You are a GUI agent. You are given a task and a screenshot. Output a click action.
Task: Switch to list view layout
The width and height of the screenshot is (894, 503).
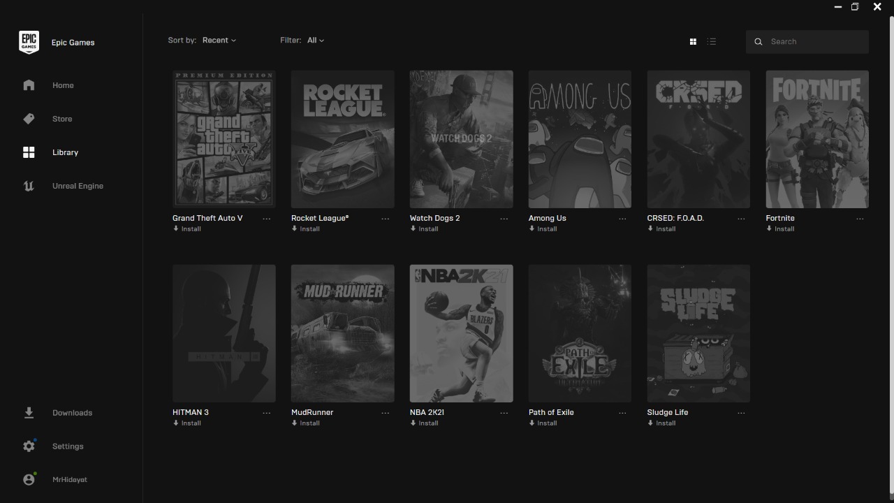click(x=711, y=42)
